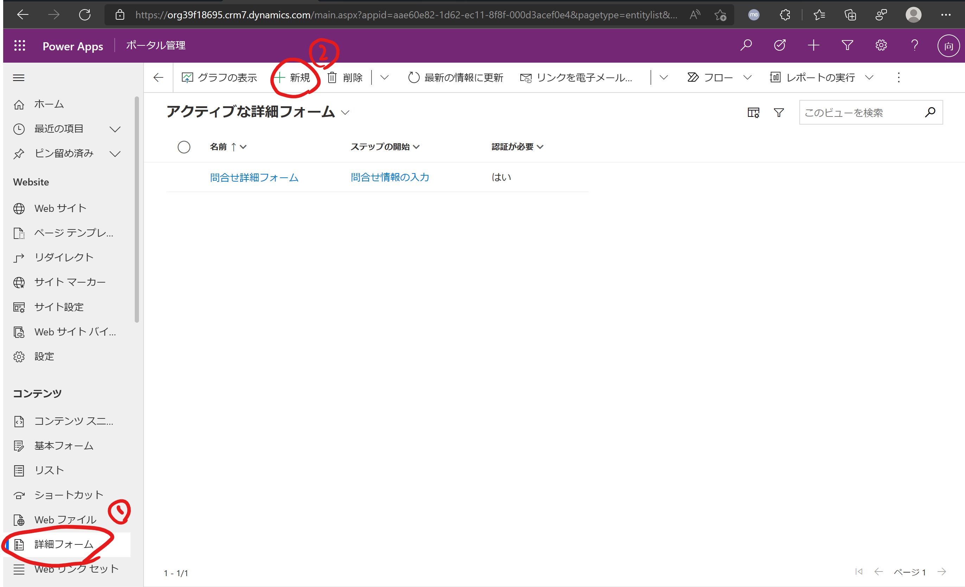Click the リンクを電子メール icon
The image size is (965, 587).
click(x=526, y=77)
